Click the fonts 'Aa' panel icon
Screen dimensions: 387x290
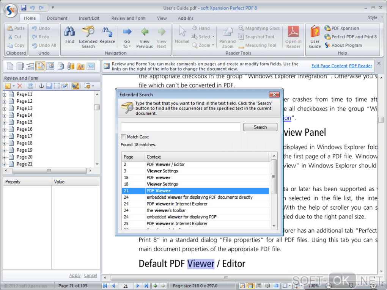point(80,66)
